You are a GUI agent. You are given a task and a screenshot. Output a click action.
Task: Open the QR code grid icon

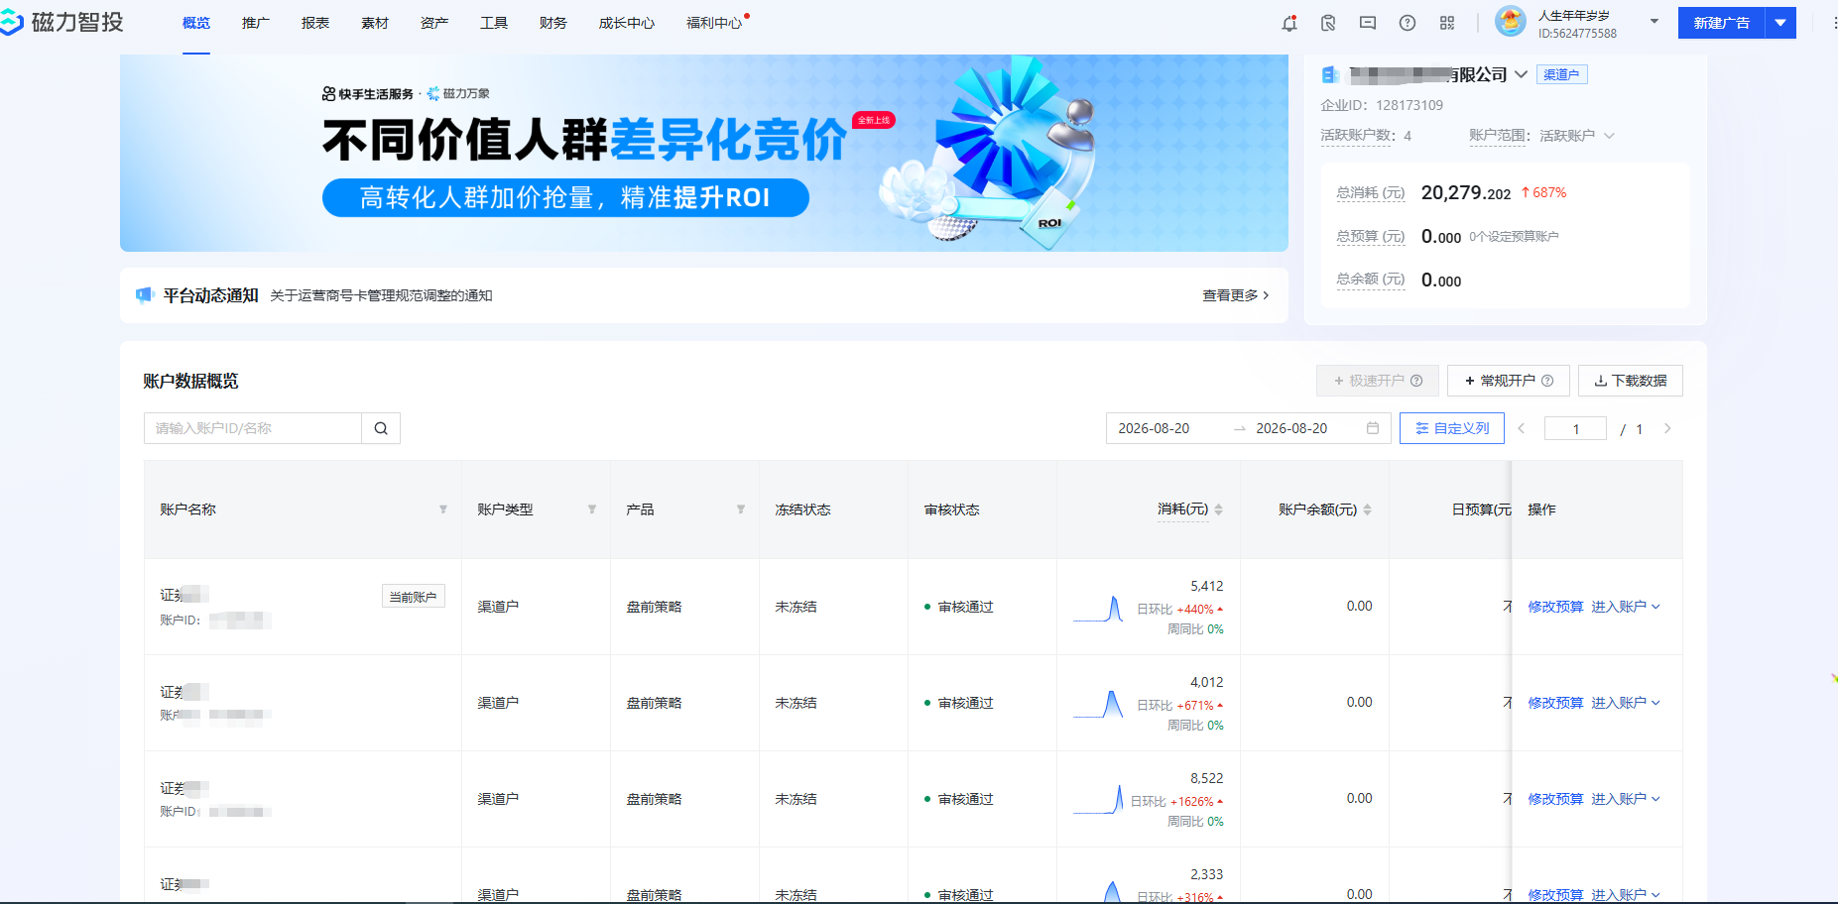[1447, 23]
